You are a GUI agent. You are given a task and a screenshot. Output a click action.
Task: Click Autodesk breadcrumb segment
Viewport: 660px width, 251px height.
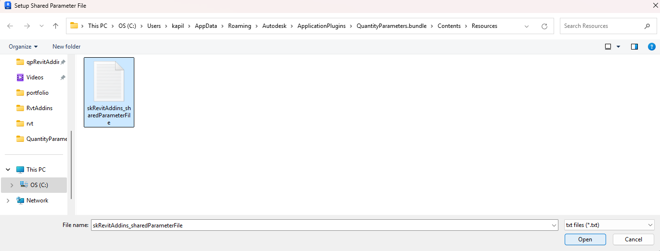click(x=274, y=26)
